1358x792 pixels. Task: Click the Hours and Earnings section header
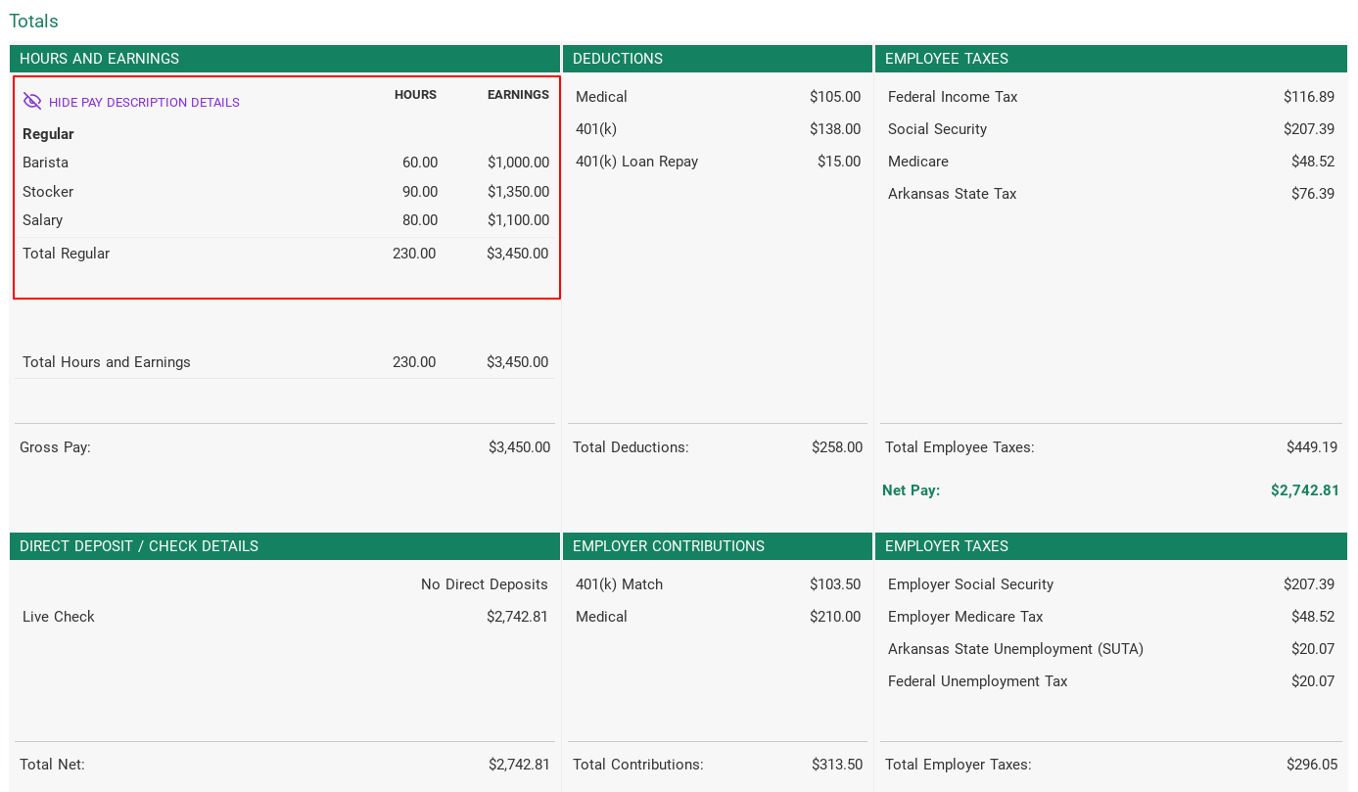pyautogui.click(x=285, y=59)
